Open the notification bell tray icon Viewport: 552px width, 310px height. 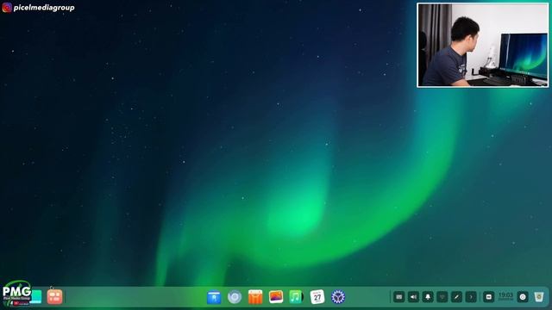pyautogui.click(x=428, y=297)
